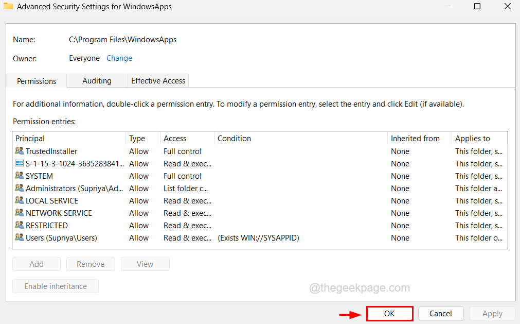Viewport: 520px width, 324px height.
Task: Open the Effective Access tab
Action: [158, 81]
